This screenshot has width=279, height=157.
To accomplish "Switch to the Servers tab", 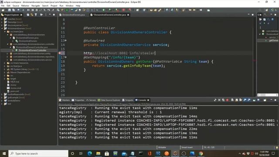I will click(91, 100).
